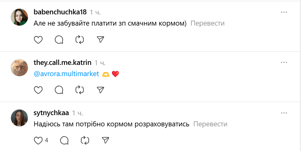Share babenchuchka18's comment via send icon
Image resolution: width=301 pixels, height=151 pixels.
pyautogui.click(x=100, y=40)
